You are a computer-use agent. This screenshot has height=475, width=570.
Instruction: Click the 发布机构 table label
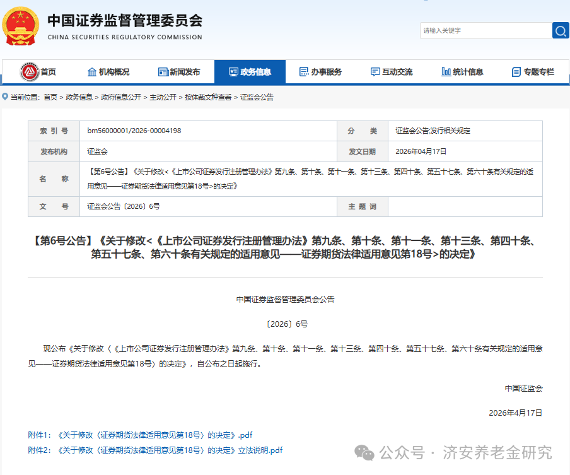click(x=54, y=151)
